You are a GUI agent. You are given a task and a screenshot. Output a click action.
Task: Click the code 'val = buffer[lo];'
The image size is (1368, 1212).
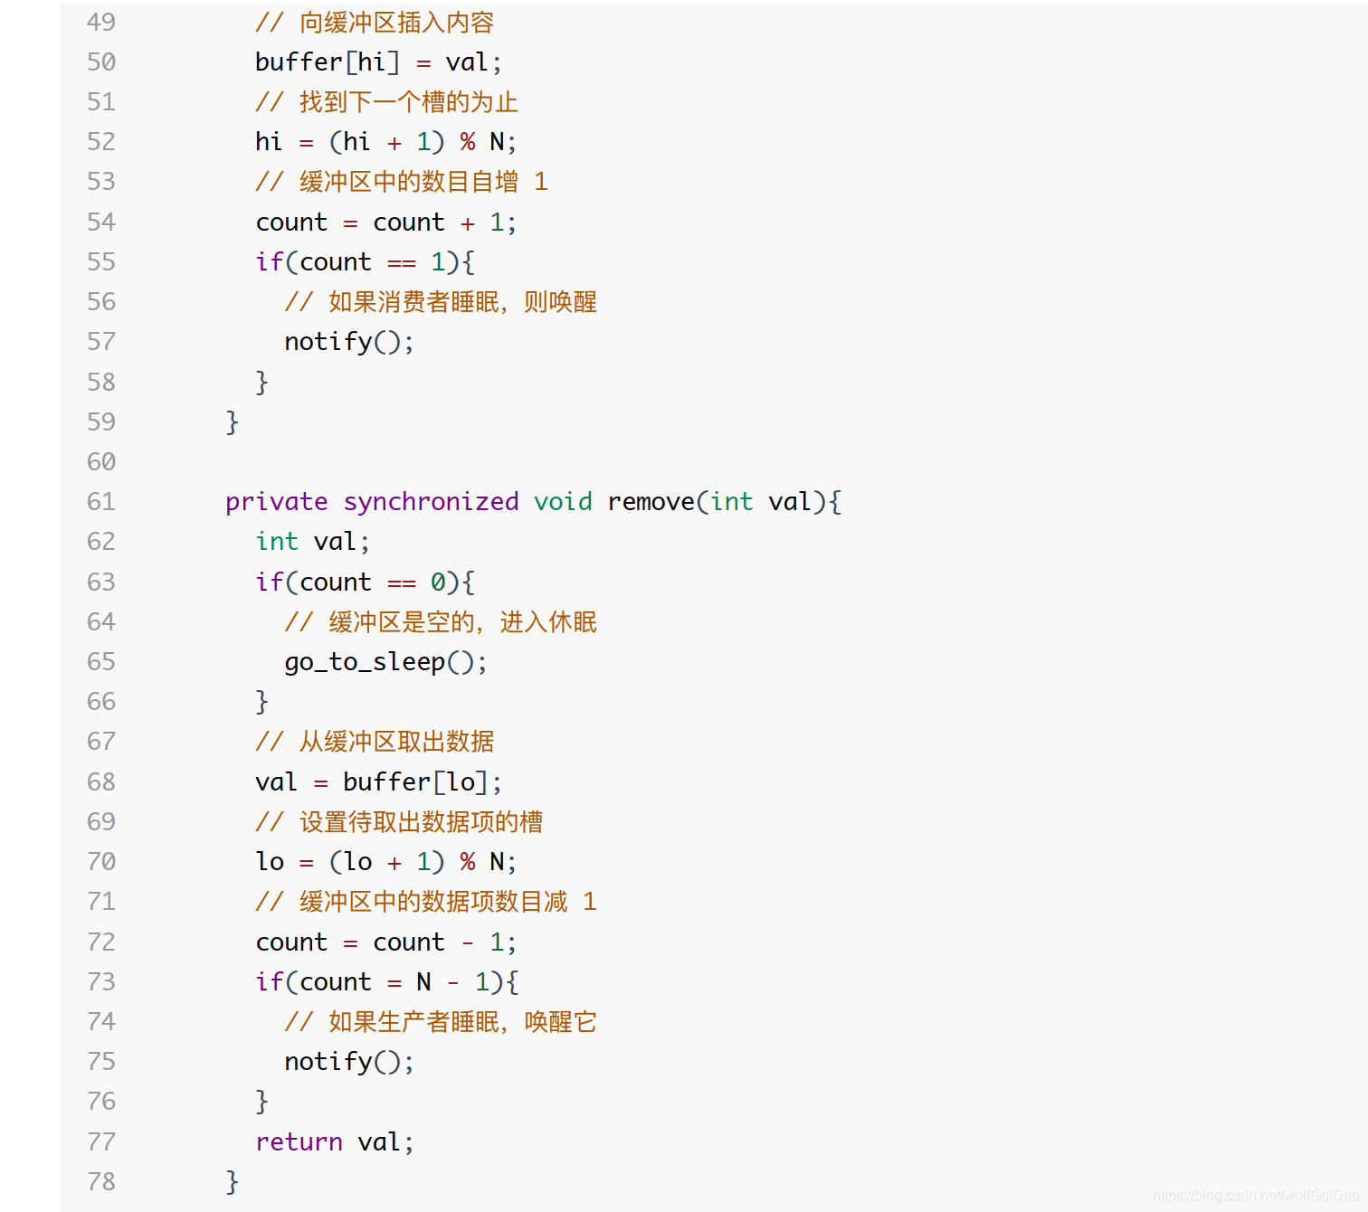378,781
